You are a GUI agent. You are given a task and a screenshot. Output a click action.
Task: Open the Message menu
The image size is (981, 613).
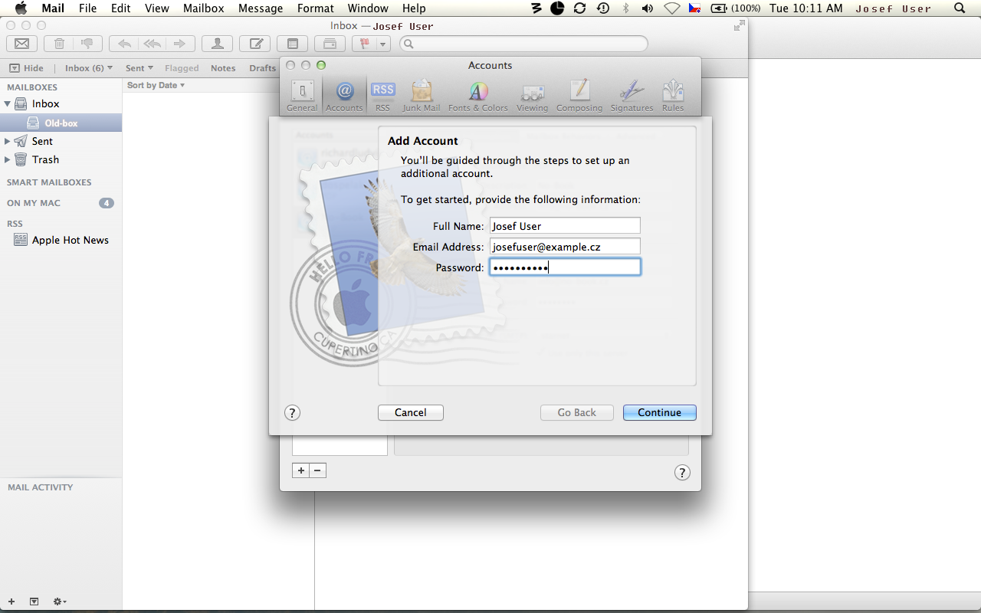pos(261,8)
